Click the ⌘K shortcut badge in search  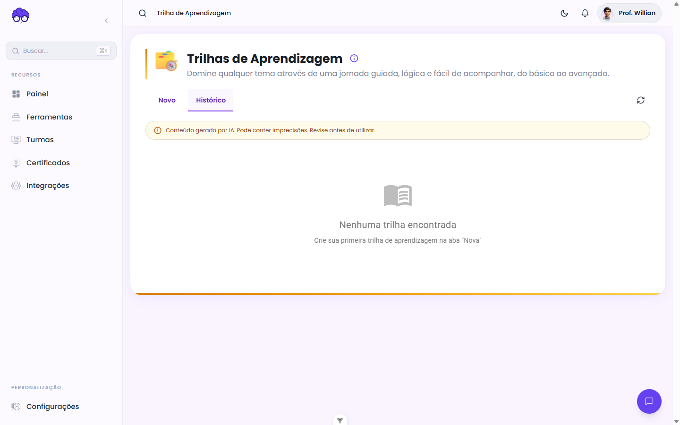103,51
